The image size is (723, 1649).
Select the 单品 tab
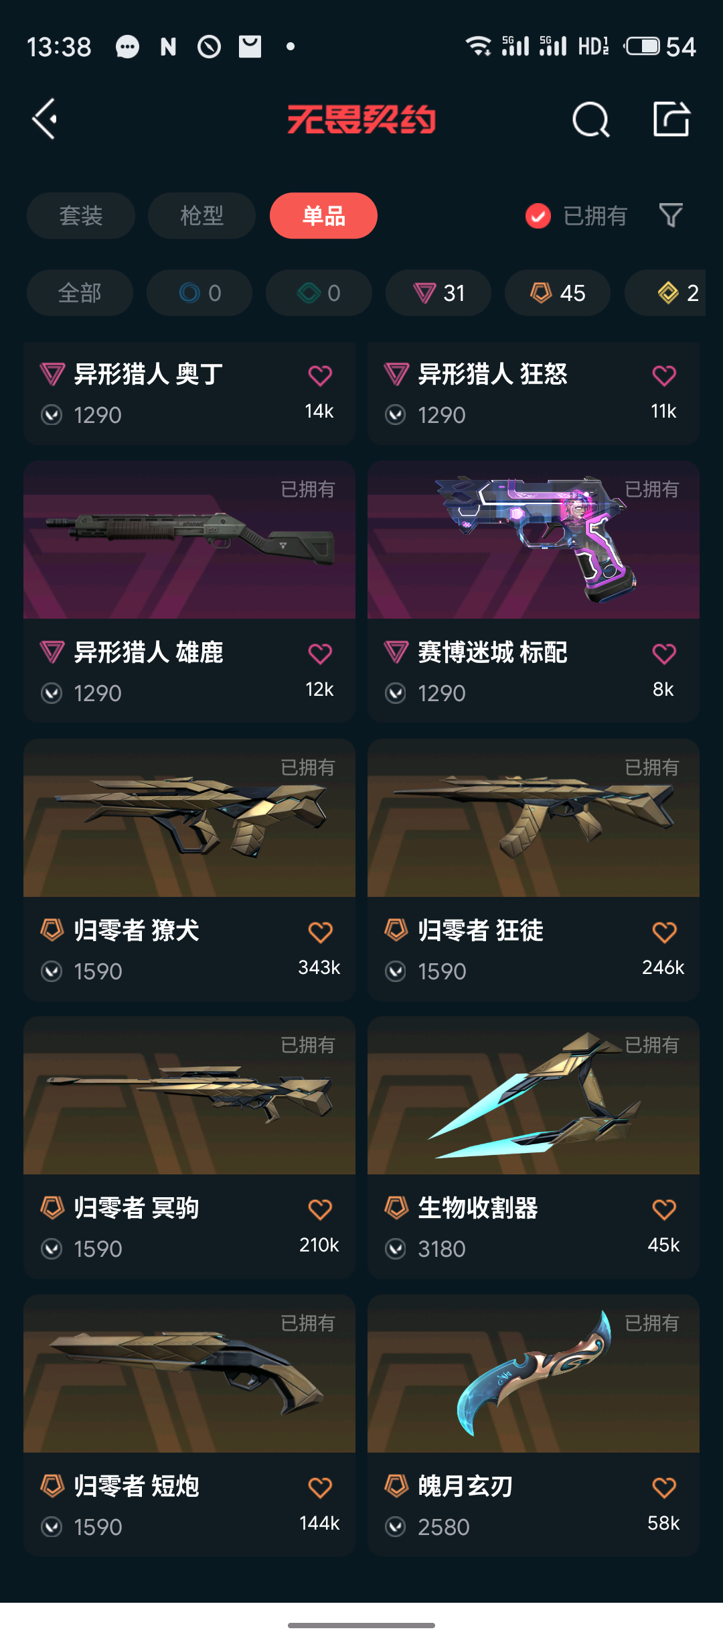click(x=324, y=216)
